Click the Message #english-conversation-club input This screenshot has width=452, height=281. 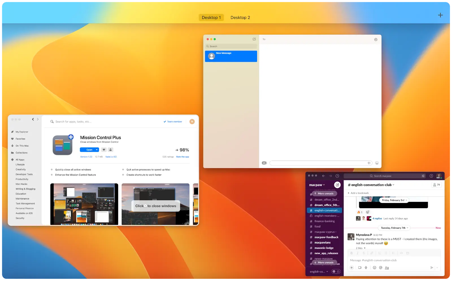pos(394,260)
